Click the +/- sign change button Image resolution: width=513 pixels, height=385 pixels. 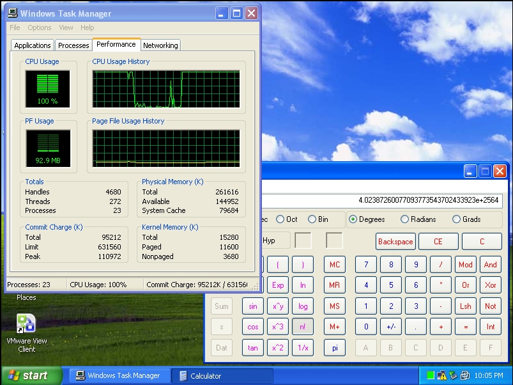[x=391, y=327]
